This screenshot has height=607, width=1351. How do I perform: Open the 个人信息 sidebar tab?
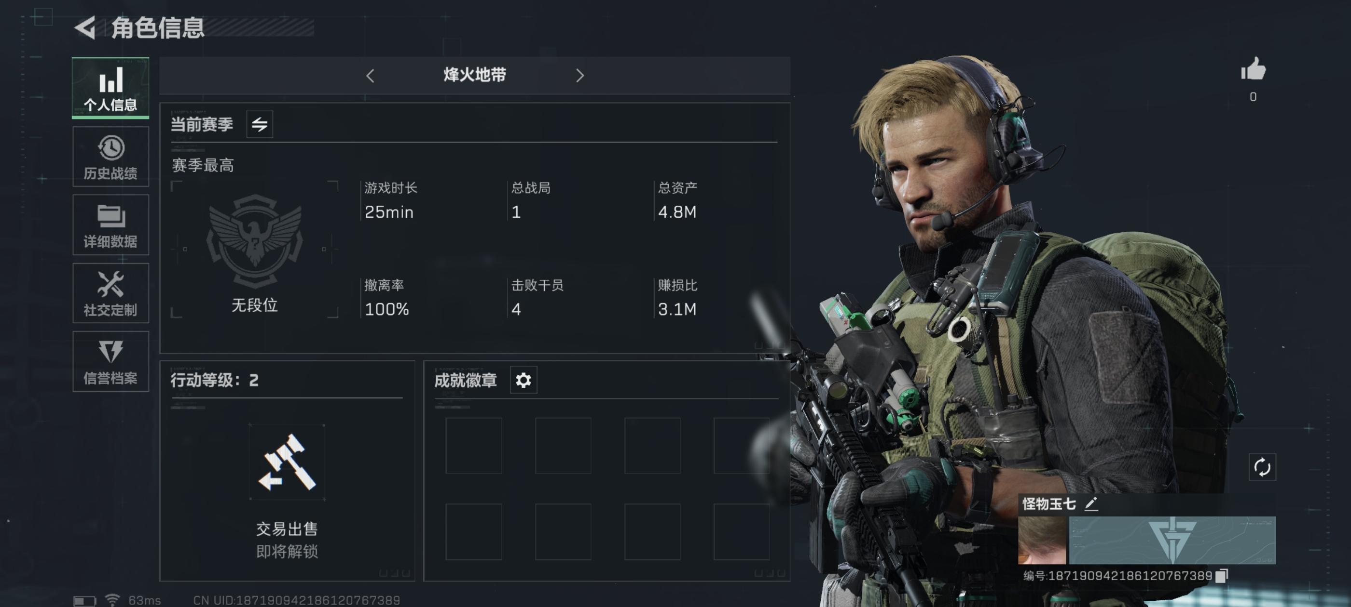click(x=110, y=88)
